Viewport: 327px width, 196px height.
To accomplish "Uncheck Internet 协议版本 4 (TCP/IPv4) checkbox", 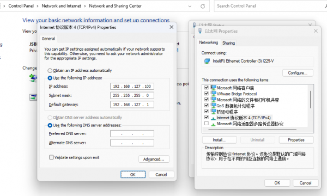I will point(207,118).
